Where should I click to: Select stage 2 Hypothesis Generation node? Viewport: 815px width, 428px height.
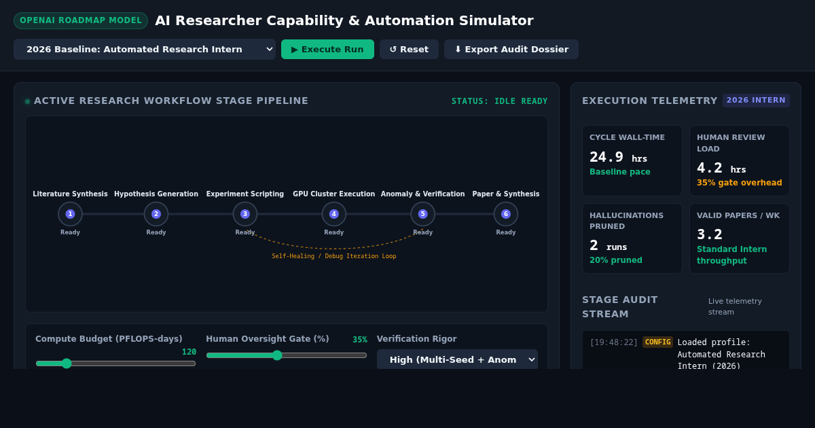pyautogui.click(x=156, y=214)
